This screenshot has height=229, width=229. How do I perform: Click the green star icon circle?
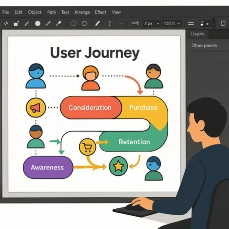pyautogui.click(x=118, y=166)
